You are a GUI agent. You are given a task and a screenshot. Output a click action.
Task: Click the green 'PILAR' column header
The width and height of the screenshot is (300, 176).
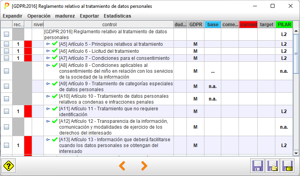pos(284,25)
